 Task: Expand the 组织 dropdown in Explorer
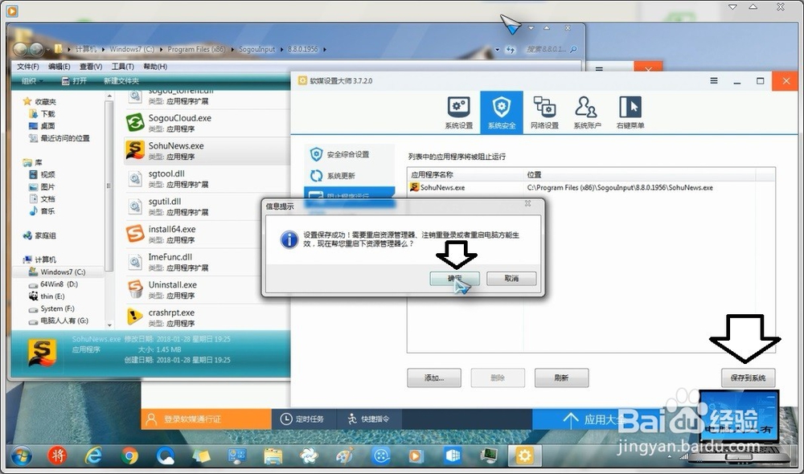[32, 81]
